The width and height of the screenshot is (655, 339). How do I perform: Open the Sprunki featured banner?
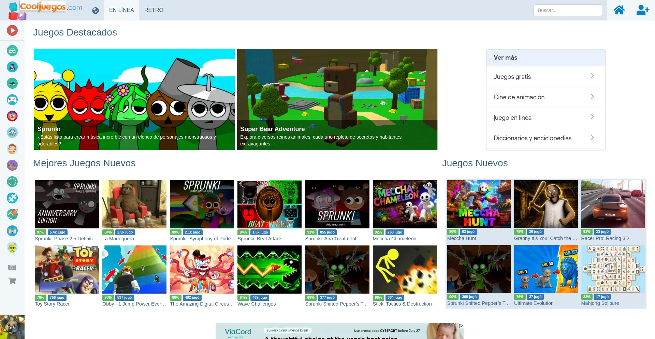pos(134,99)
